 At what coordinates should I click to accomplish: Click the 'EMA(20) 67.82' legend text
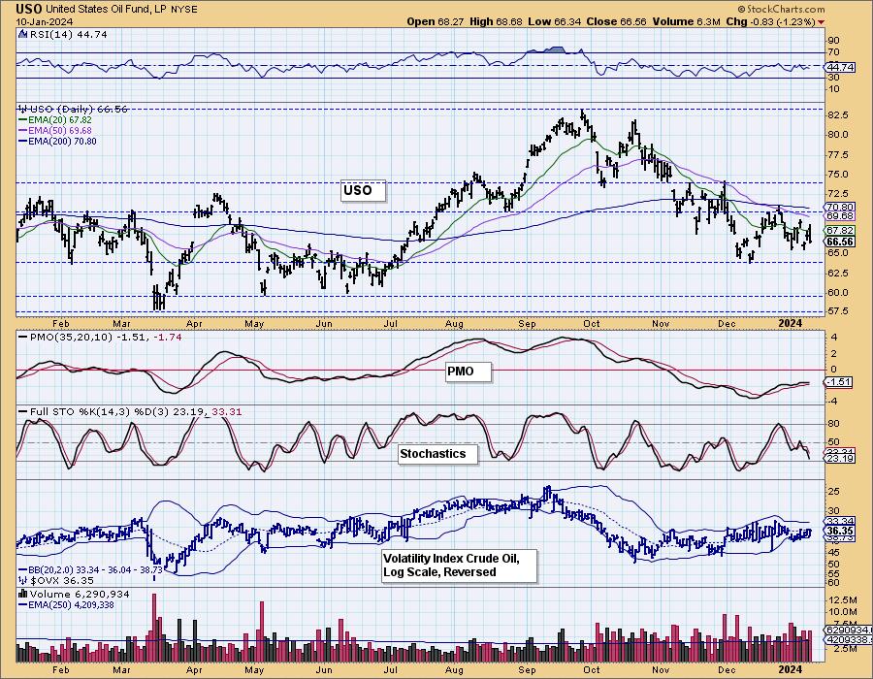click(x=60, y=119)
